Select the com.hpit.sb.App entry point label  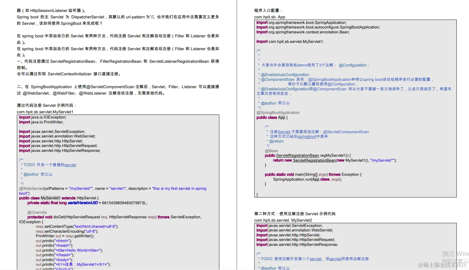pyautogui.click(x=269, y=17)
